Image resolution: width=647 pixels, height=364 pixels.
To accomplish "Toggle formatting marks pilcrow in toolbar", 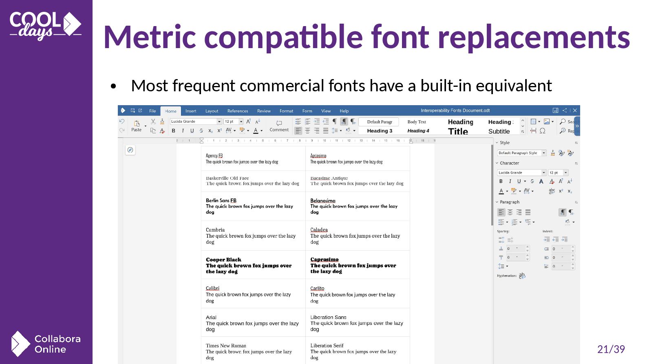I will pos(335,121).
